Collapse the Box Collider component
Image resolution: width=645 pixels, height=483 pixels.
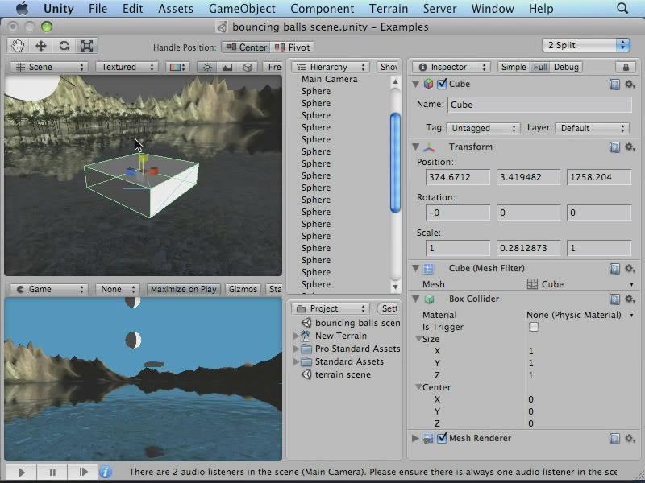415,299
